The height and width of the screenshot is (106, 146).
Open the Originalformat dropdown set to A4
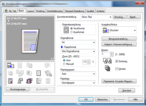coord(78,42)
